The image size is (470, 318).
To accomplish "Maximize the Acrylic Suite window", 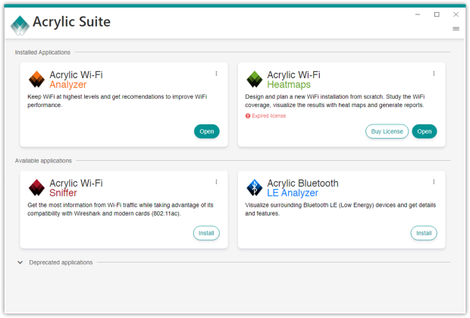I will pos(437,14).
